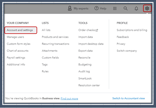Select Import data tool
This screenshot has height=108, width=156.
(86, 37)
